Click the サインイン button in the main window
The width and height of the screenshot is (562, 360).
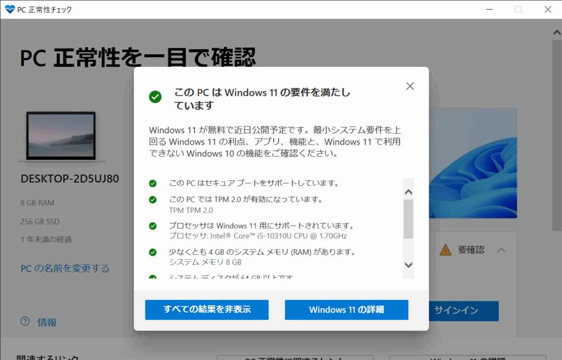(x=464, y=311)
